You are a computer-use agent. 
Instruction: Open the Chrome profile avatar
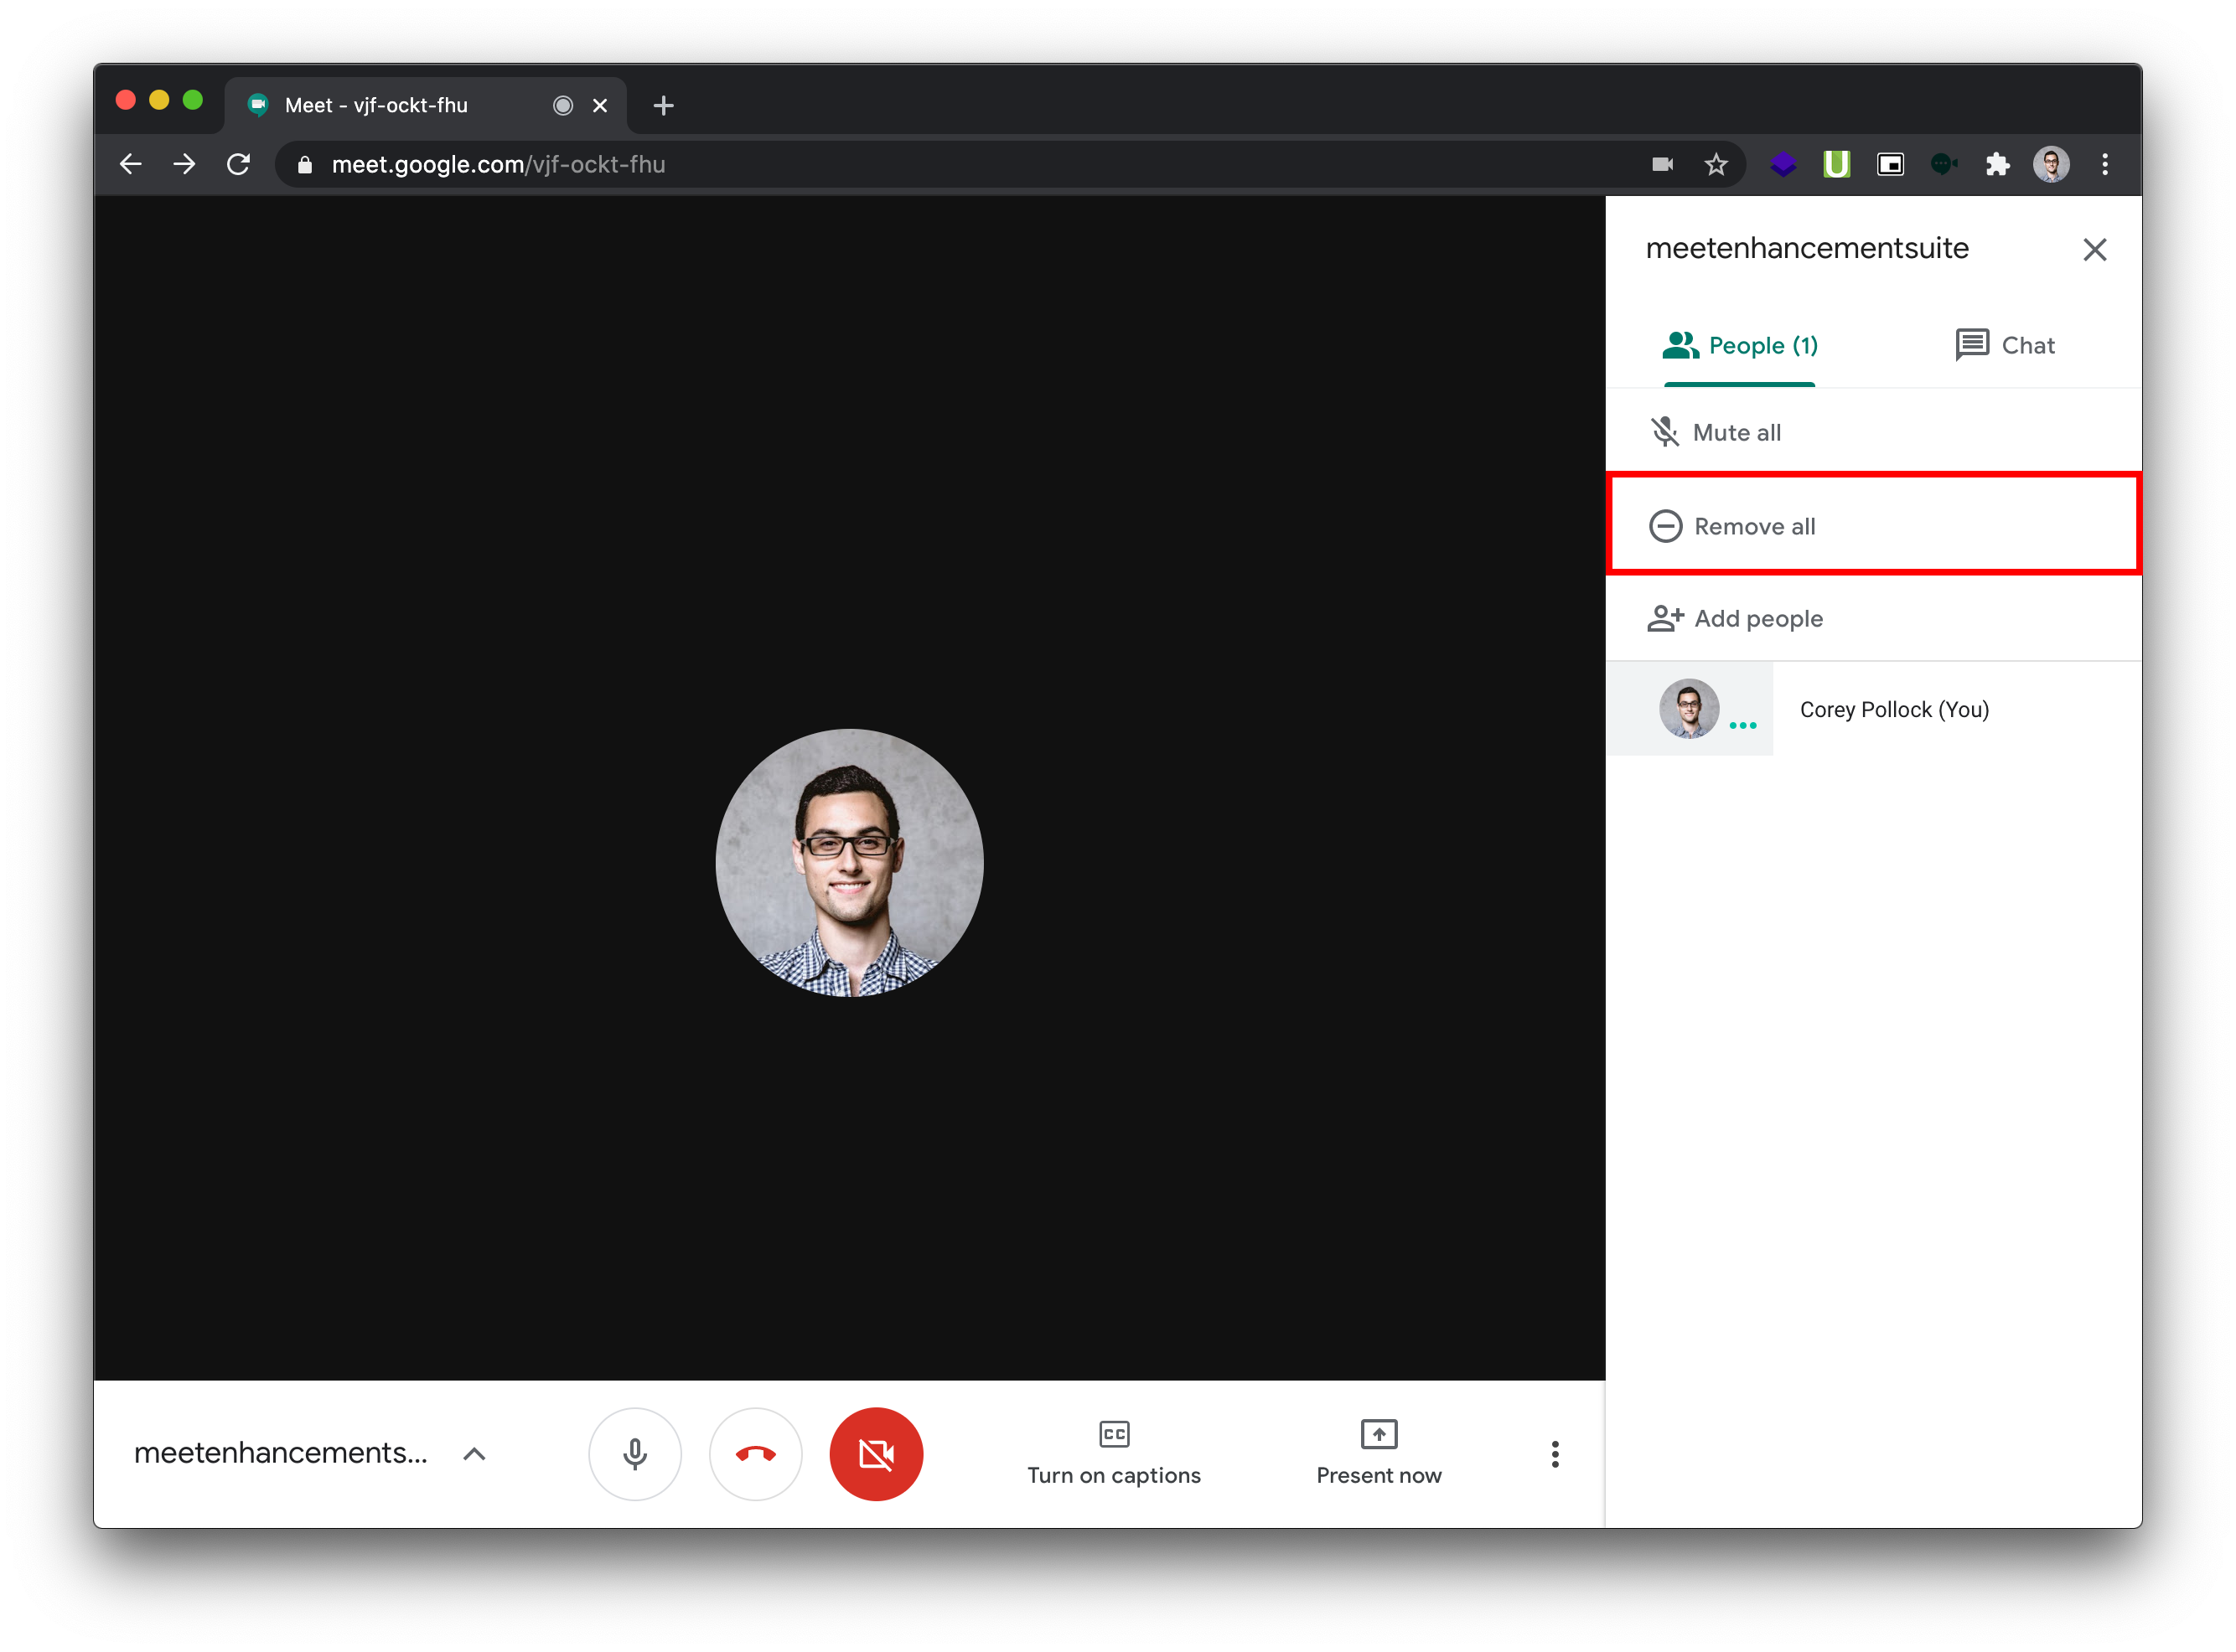[x=2051, y=164]
